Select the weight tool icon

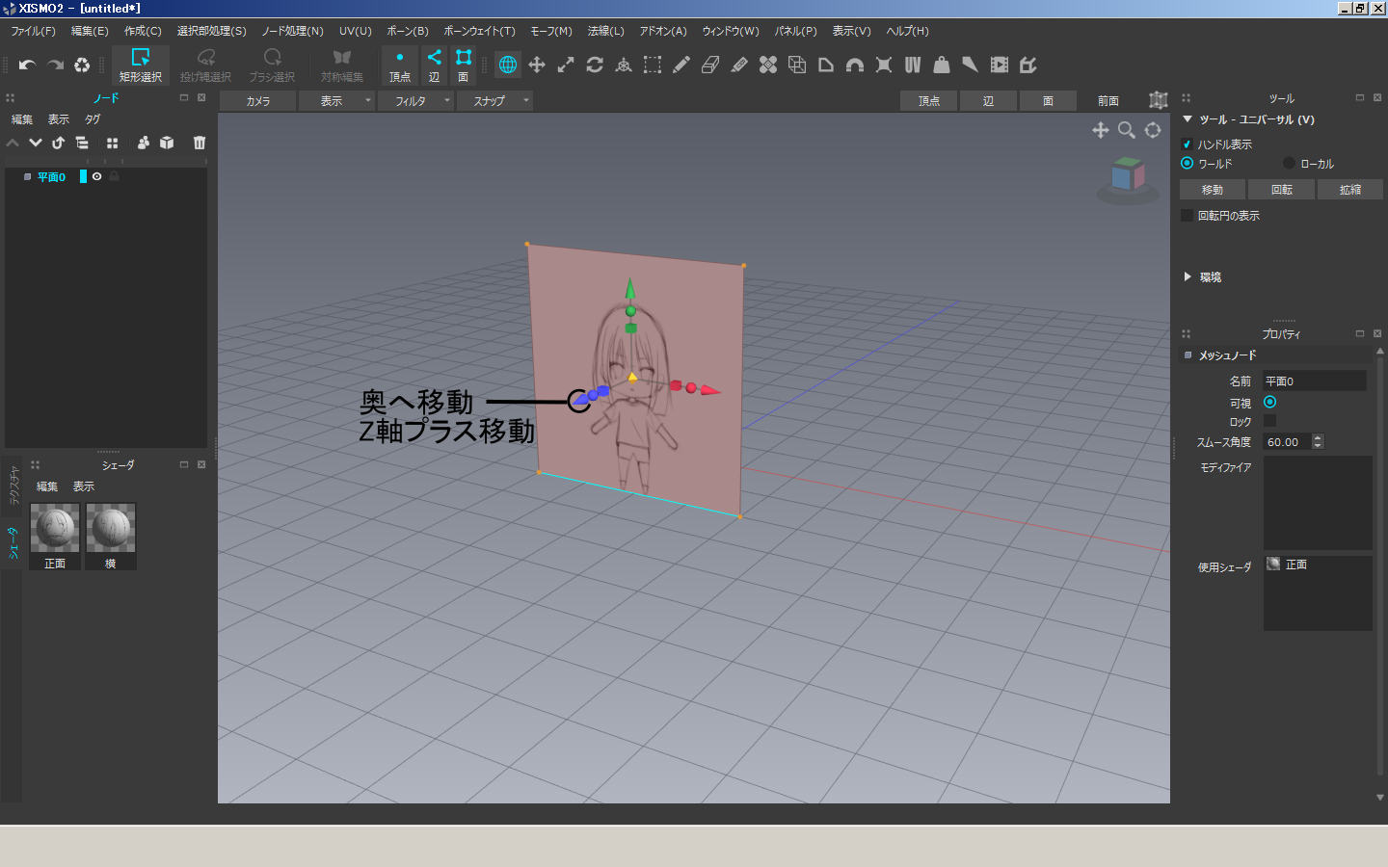coord(942,65)
